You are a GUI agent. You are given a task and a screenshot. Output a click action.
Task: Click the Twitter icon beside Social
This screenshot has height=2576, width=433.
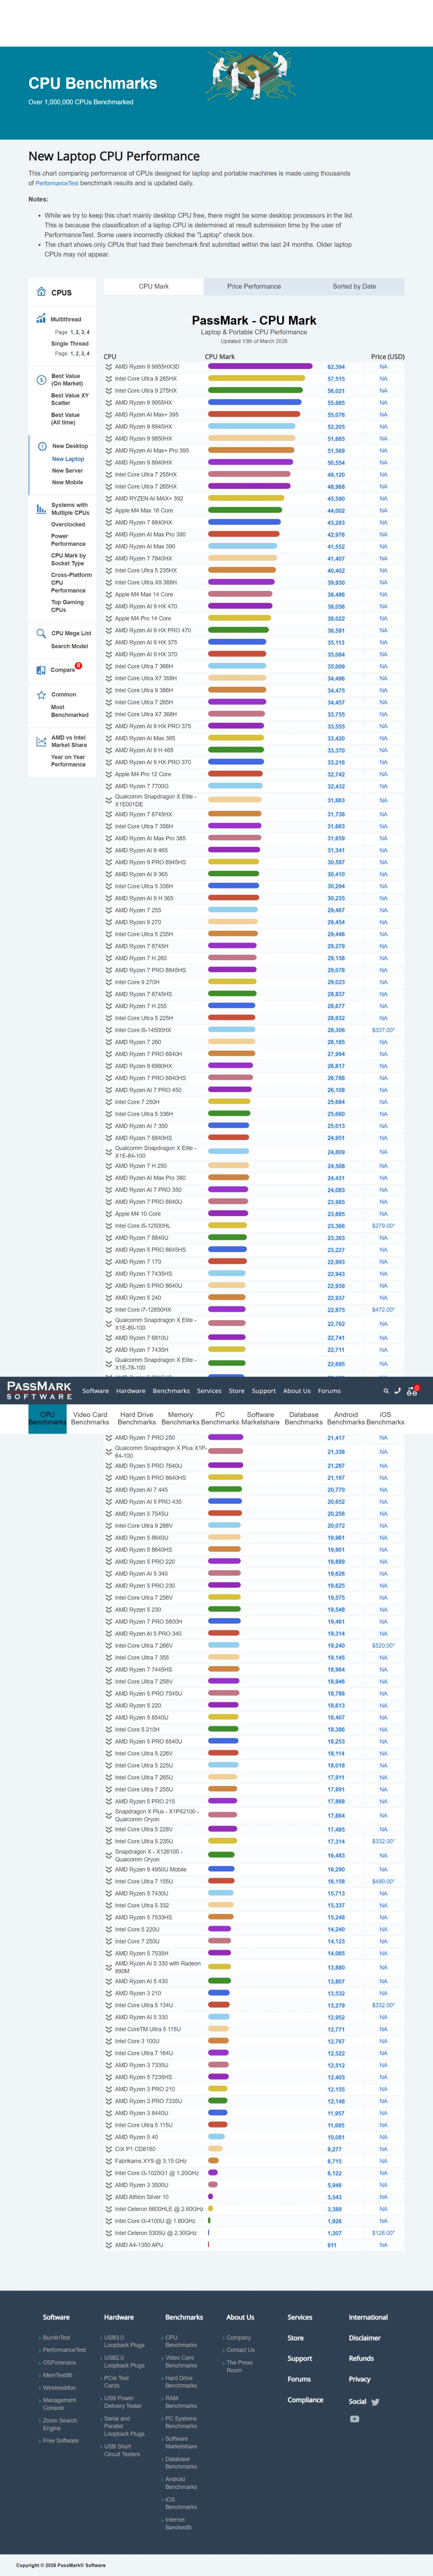coord(375,2402)
